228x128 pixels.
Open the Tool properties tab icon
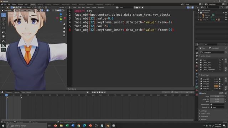click(x=197, y=49)
